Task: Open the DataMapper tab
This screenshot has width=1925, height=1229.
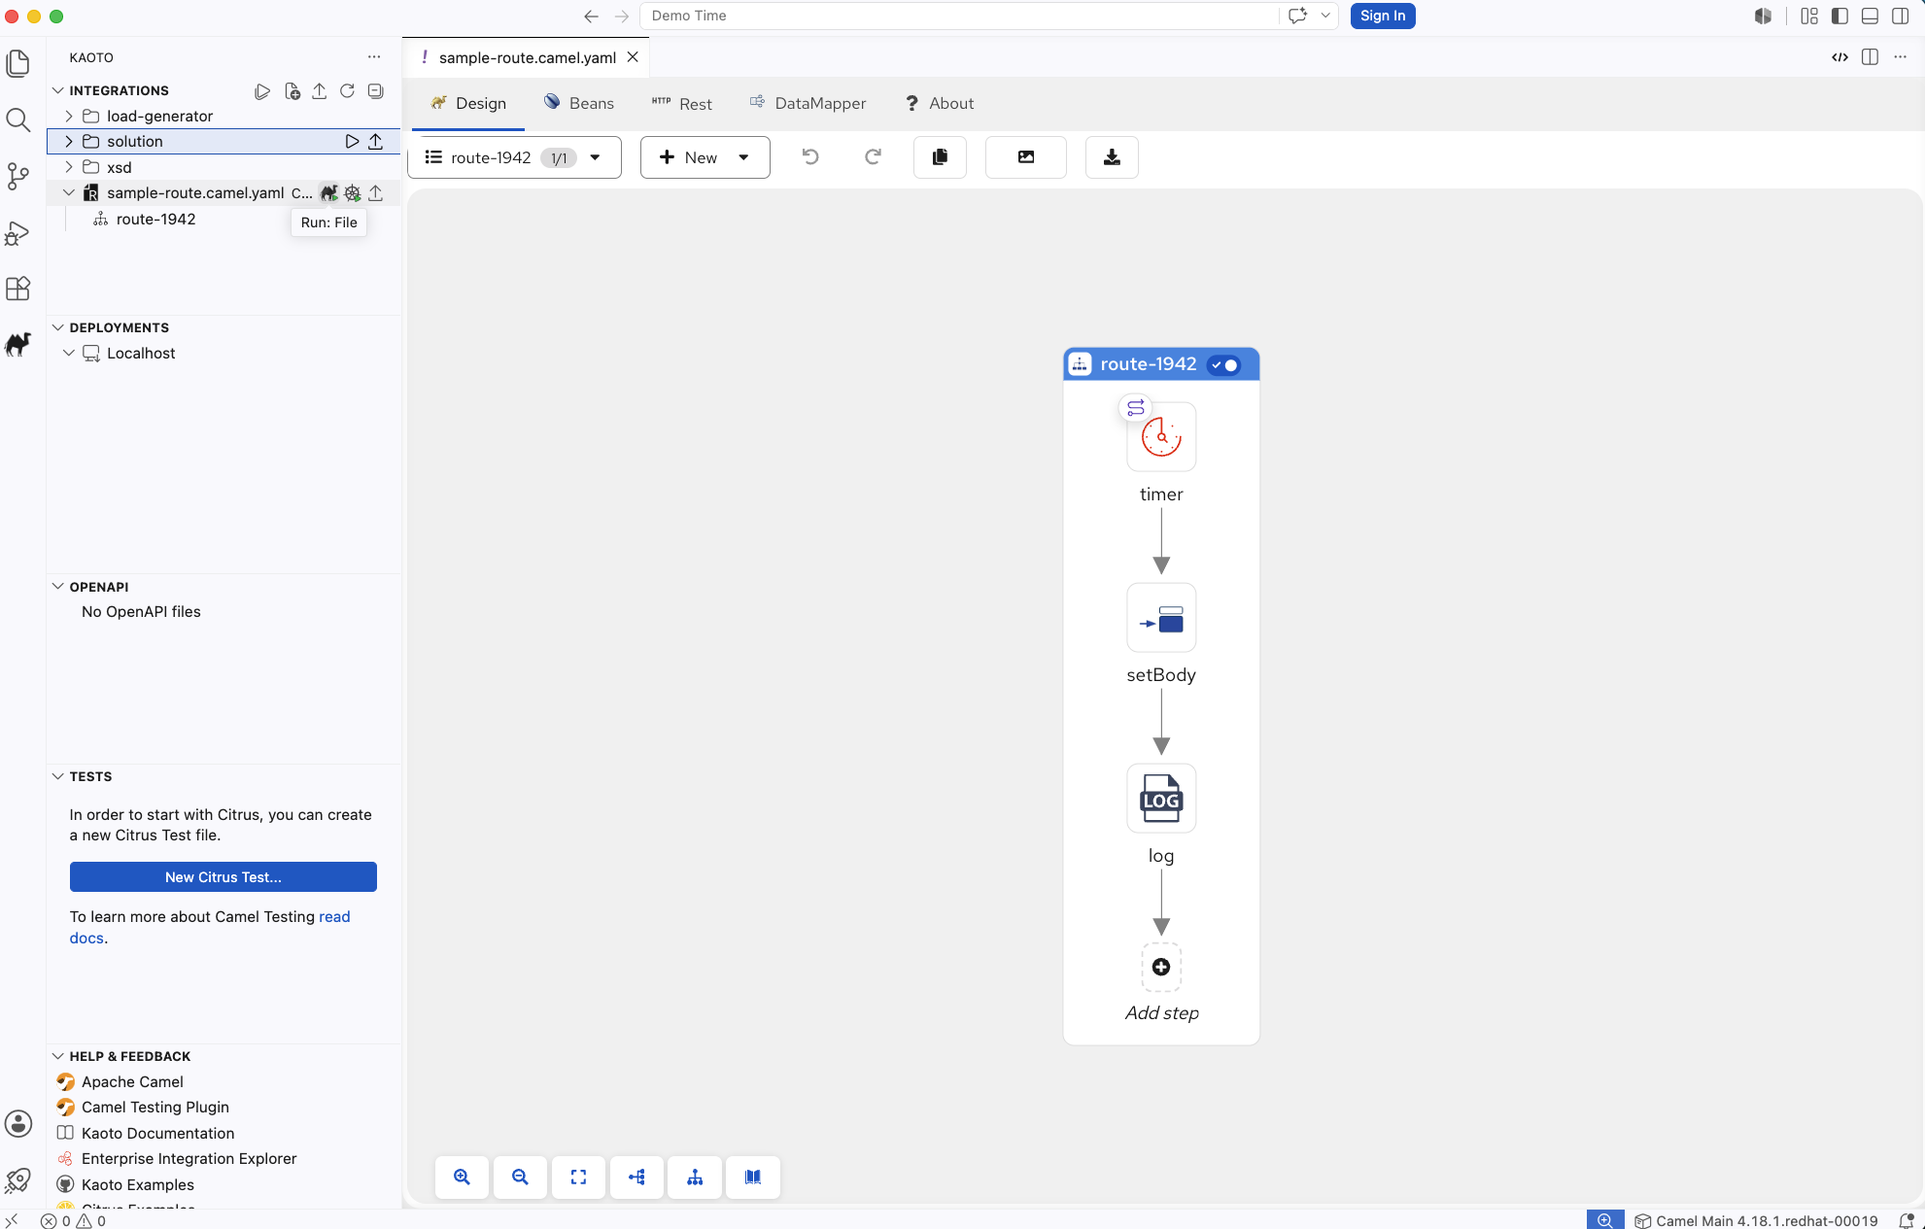Action: coord(808,104)
